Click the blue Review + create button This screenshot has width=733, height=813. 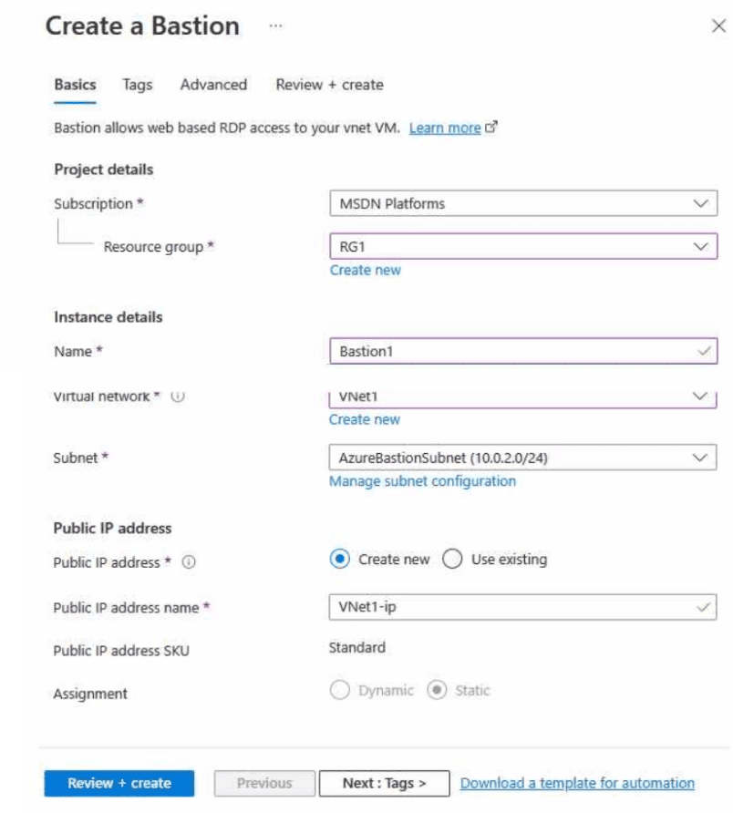click(119, 783)
